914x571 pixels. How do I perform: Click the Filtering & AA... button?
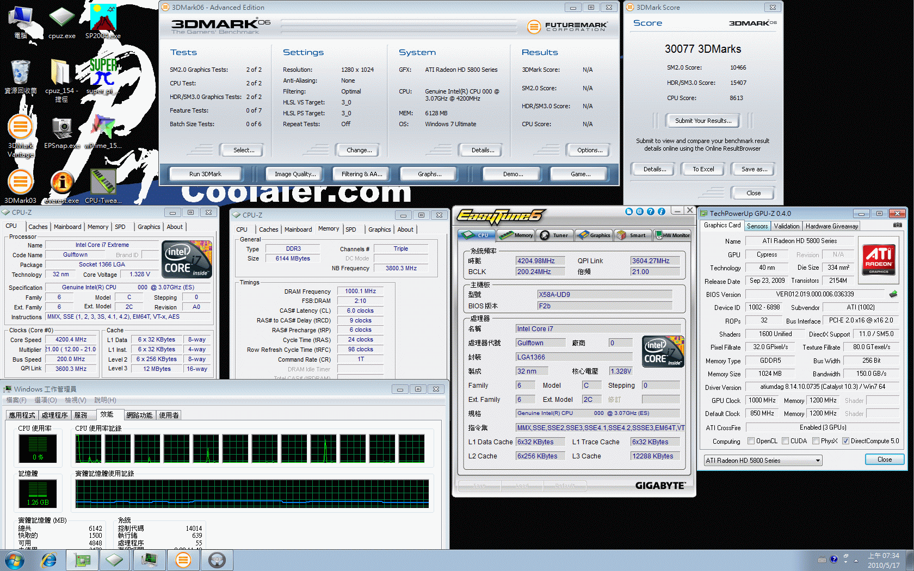pos(361,174)
